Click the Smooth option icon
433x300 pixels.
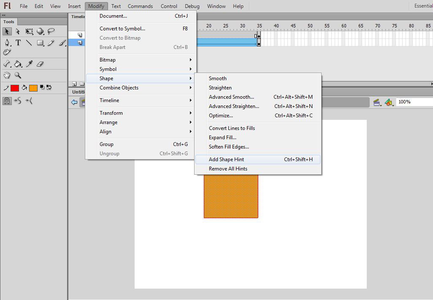[18, 101]
